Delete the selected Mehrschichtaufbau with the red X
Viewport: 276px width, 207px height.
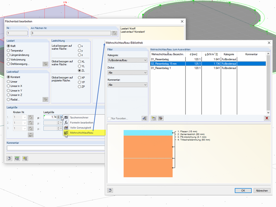click(x=267, y=118)
